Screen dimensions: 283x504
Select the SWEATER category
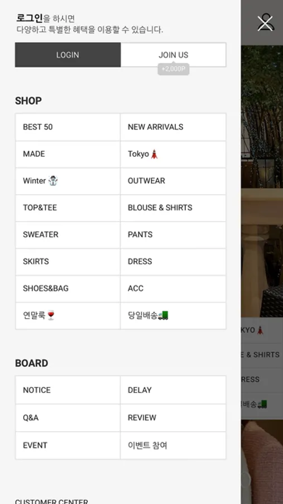[68, 235]
